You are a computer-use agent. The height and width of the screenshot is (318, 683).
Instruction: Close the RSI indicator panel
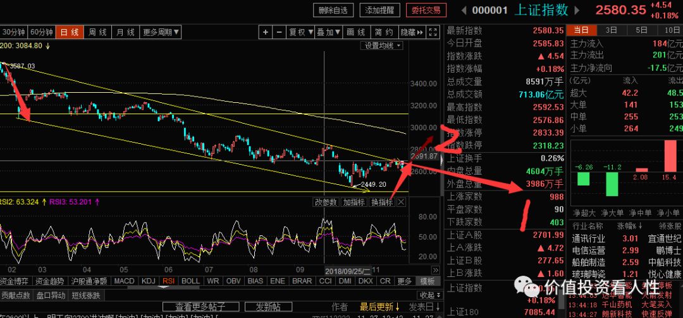401,202
